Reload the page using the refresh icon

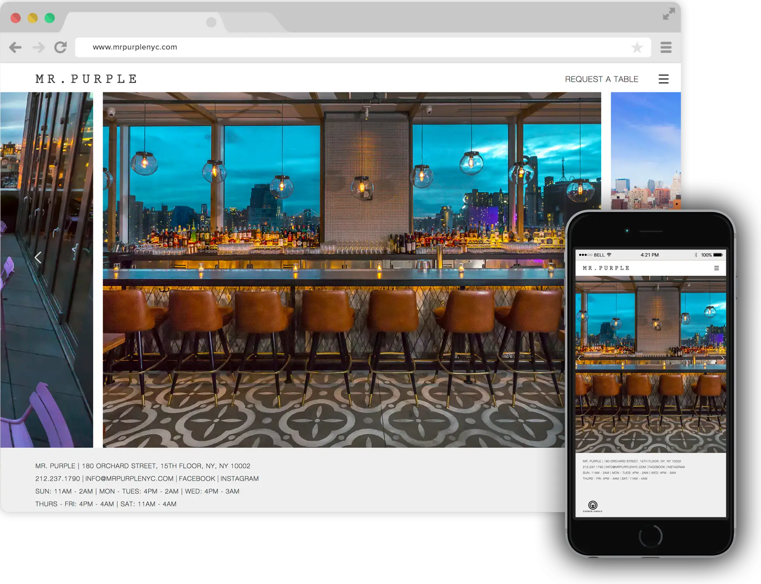(60, 47)
